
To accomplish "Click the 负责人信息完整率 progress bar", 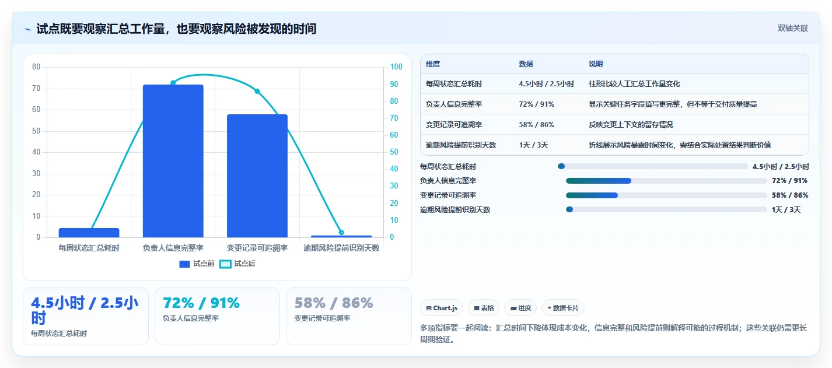I will tap(666, 181).
